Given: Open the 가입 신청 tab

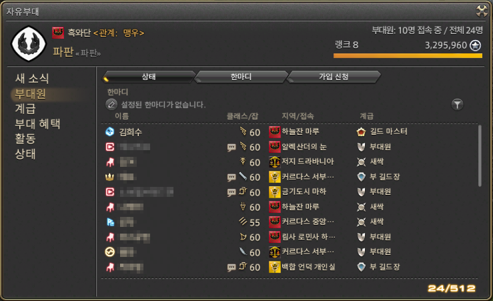Looking at the screenshot, I should (x=334, y=77).
